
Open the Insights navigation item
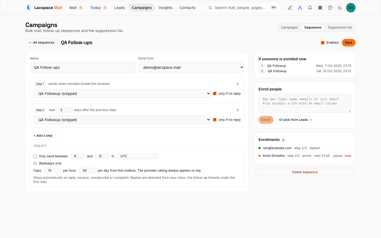166,8
